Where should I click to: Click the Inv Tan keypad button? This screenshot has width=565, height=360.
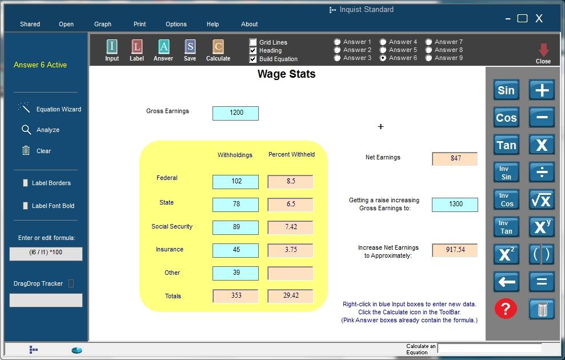[506, 227]
